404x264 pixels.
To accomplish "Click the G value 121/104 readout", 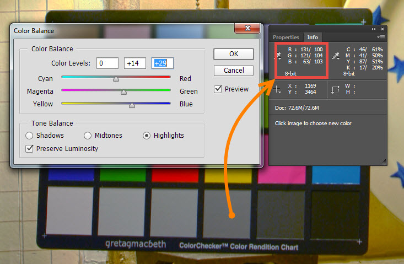I will [311, 55].
